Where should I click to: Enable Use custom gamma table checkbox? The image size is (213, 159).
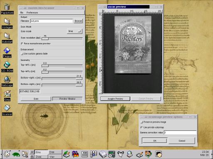[22, 54]
